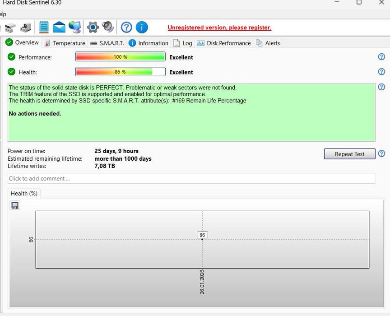390x316 pixels.
Task: Open the report notepad toolbar icon
Action: (44, 27)
